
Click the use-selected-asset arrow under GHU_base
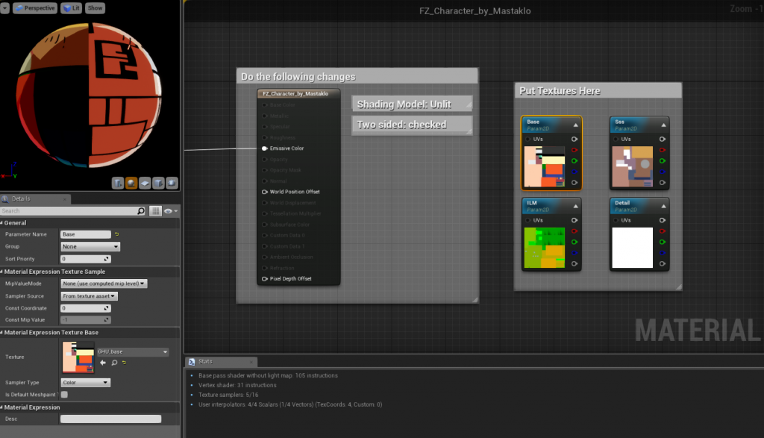click(x=103, y=363)
